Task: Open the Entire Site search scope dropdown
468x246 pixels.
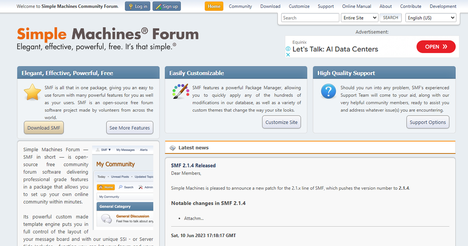Action: [360, 18]
